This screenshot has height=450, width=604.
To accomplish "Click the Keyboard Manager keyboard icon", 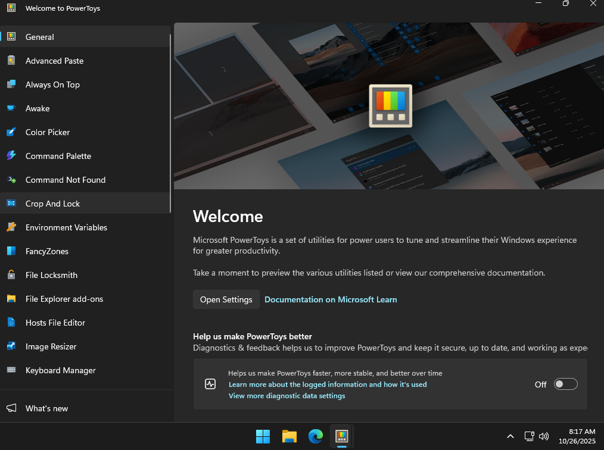I will 11,370.
